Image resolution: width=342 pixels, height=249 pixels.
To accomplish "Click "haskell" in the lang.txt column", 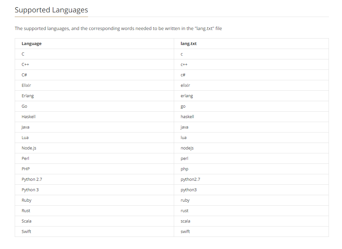I will click(x=187, y=117).
